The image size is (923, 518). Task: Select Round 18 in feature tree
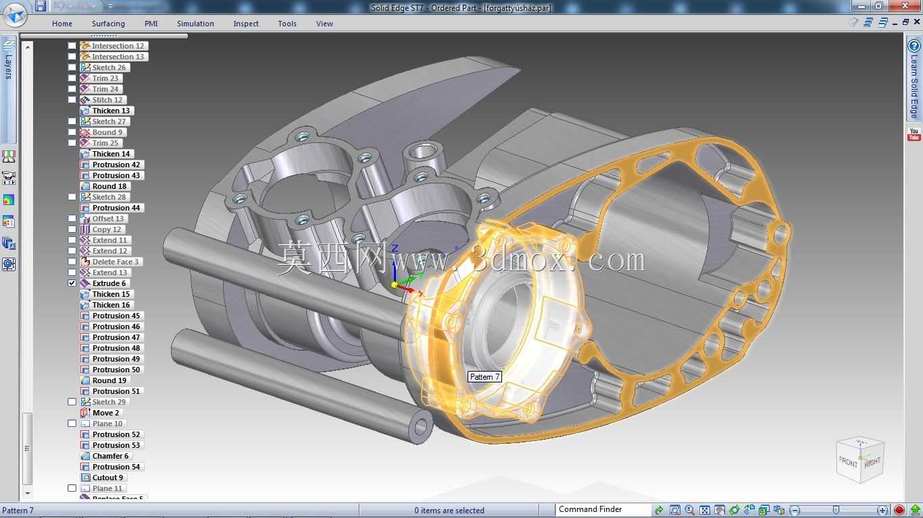coord(105,186)
